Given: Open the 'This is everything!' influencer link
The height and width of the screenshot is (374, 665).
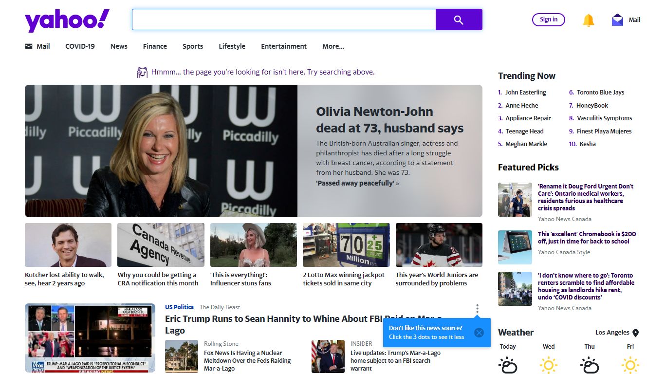Looking at the screenshot, I should 240,279.
